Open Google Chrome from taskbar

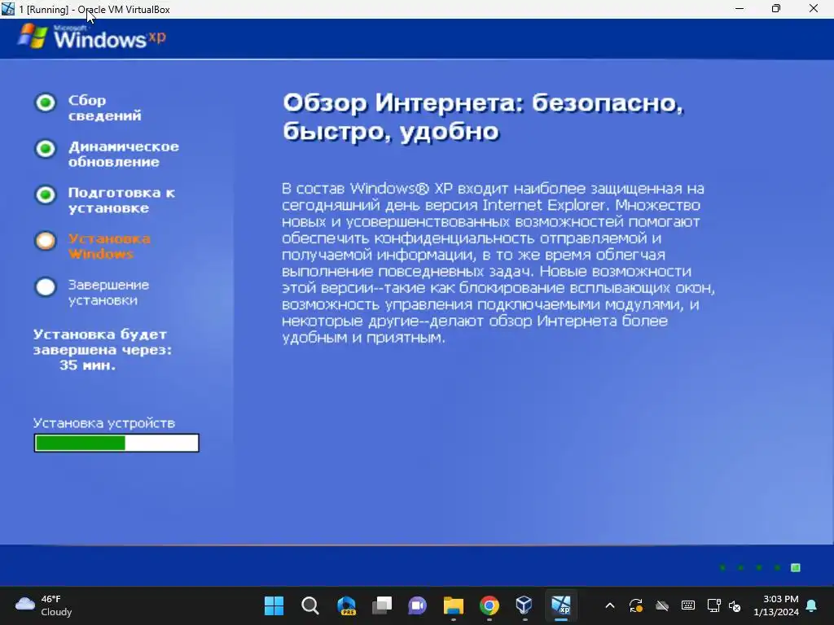489,605
